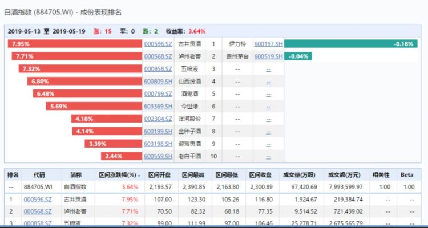Click the 跌: 2 decliners count
Image resolution: width=428 pixels, height=228 pixels.
point(150,31)
